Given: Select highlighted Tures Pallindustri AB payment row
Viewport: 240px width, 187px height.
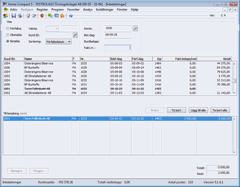Looking at the screenshot, I should tap(117, 119).
